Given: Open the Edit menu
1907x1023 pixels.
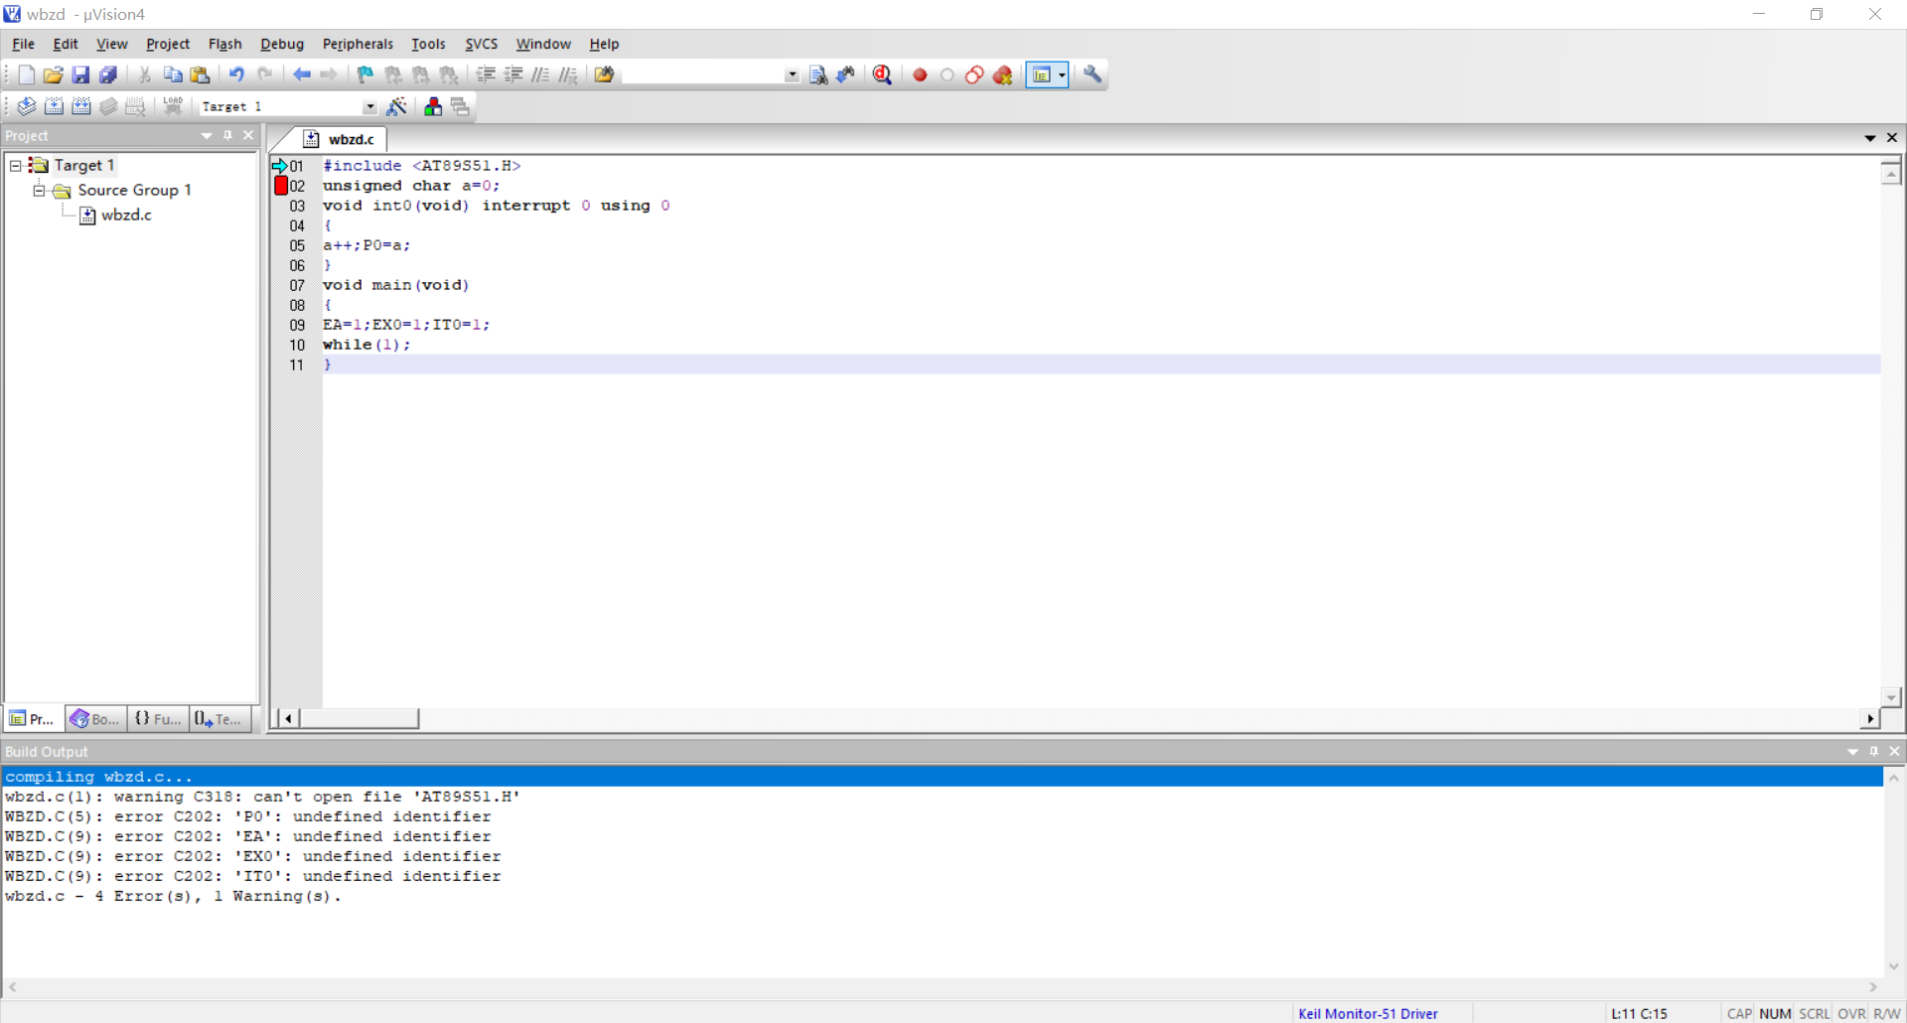Looking at the screenshot, I should (66, 44).
